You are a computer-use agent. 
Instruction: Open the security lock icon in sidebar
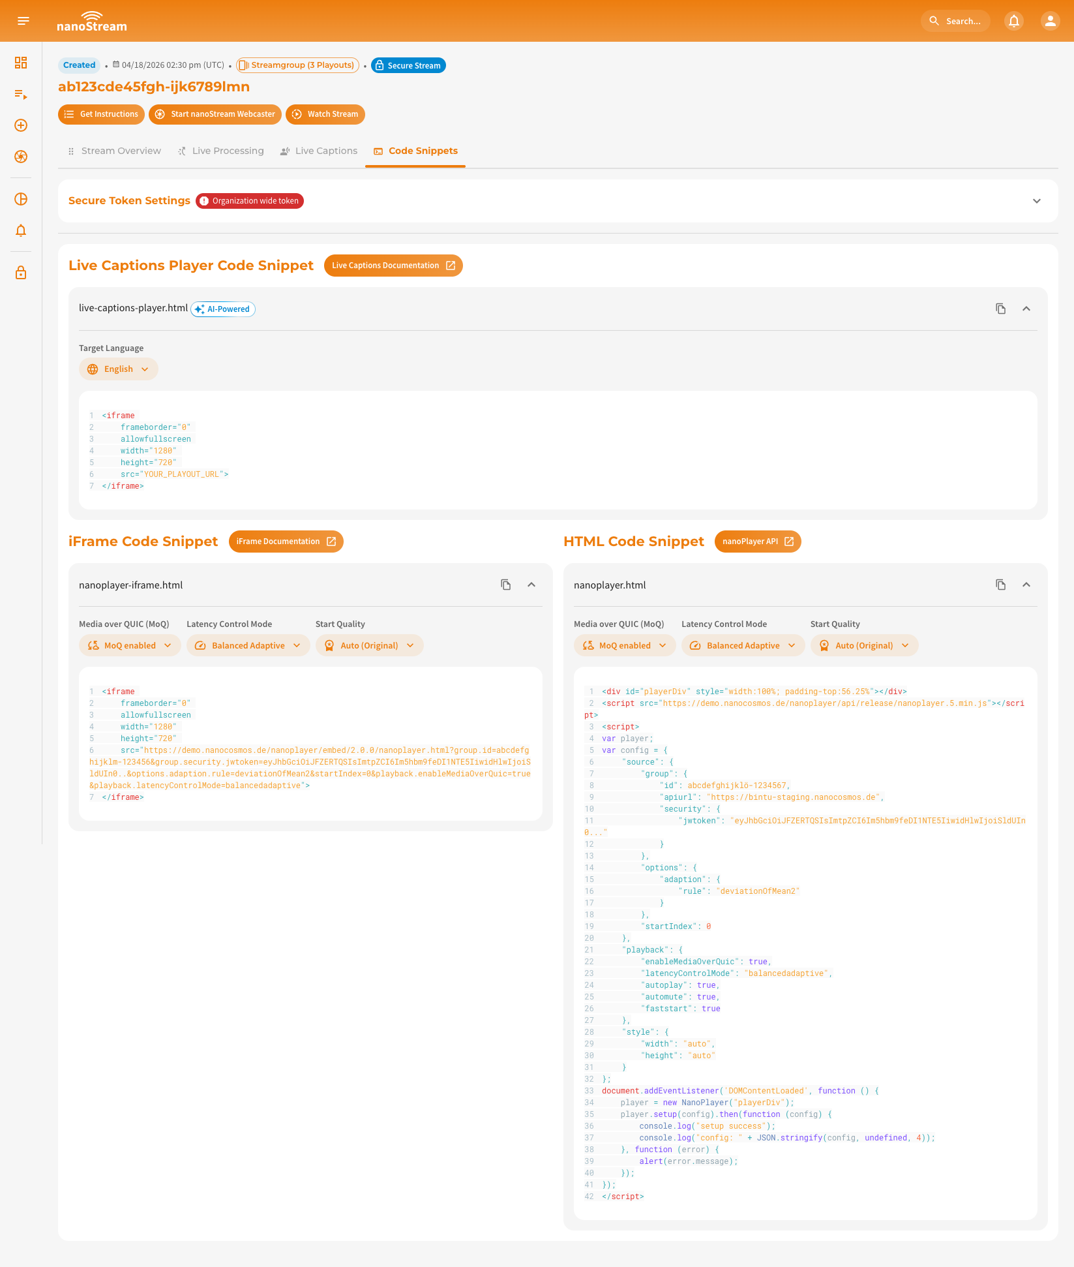[20, 272]
